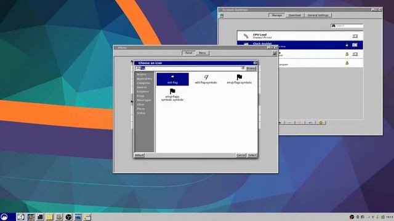Open the Actions icon category
The height and width of the screenshot is (221, 394).
coord(142,74)
